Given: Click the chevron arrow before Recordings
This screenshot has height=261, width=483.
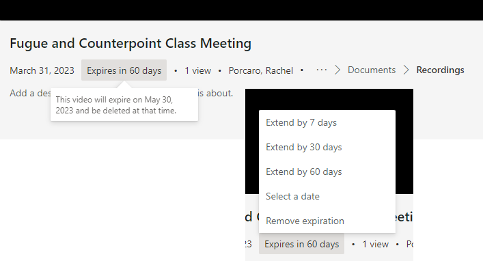Looking at the screenshot, I should (x=406, y=70).
